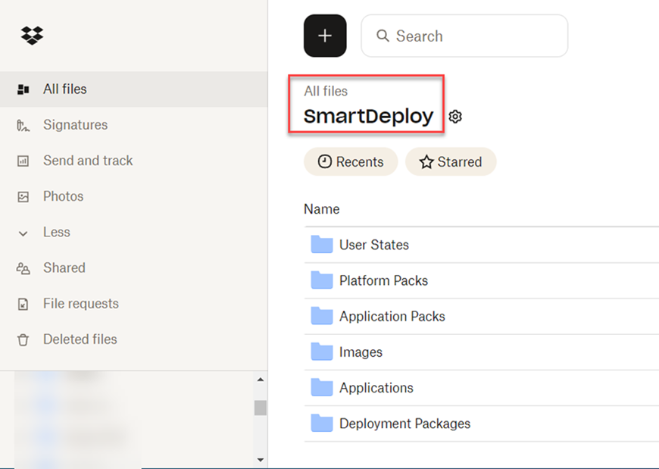Click the sidebar scrollbar thumb
The height and width of the screenshot is (469, 659).
(x=261, y=408)
